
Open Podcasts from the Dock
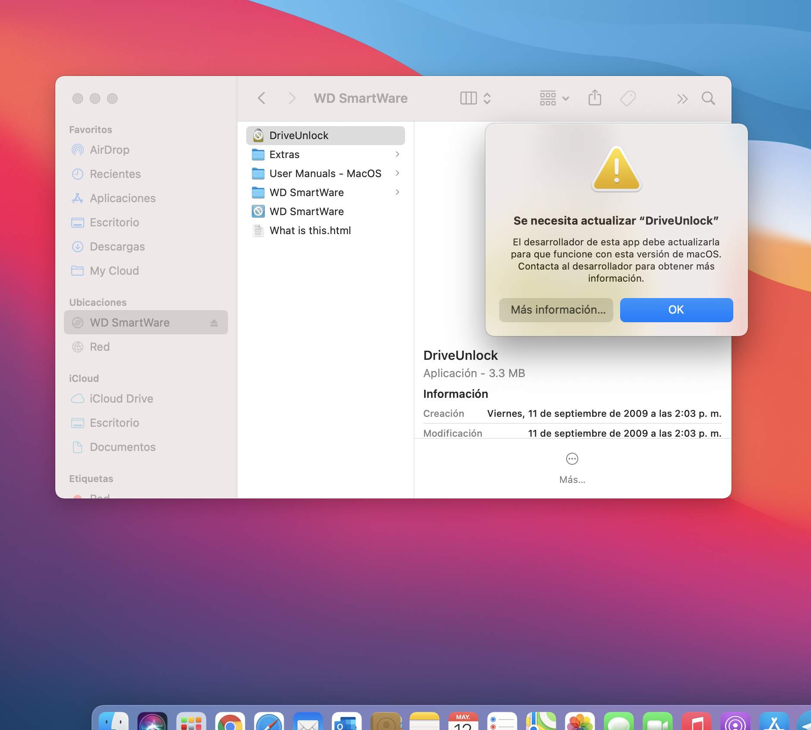point(735,721)
